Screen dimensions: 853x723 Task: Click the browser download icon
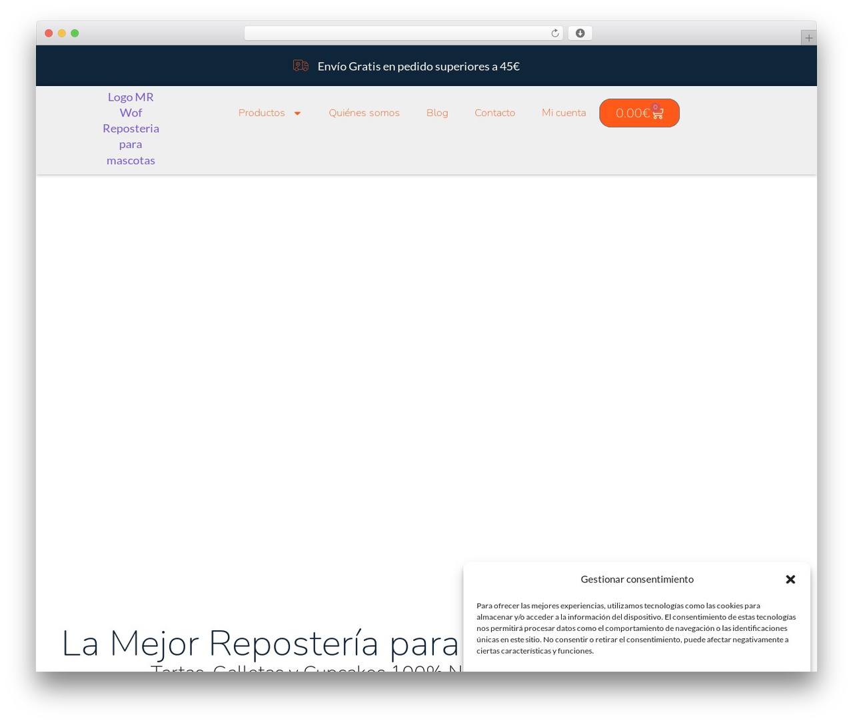pyautogui.click(x=580, y=33)
